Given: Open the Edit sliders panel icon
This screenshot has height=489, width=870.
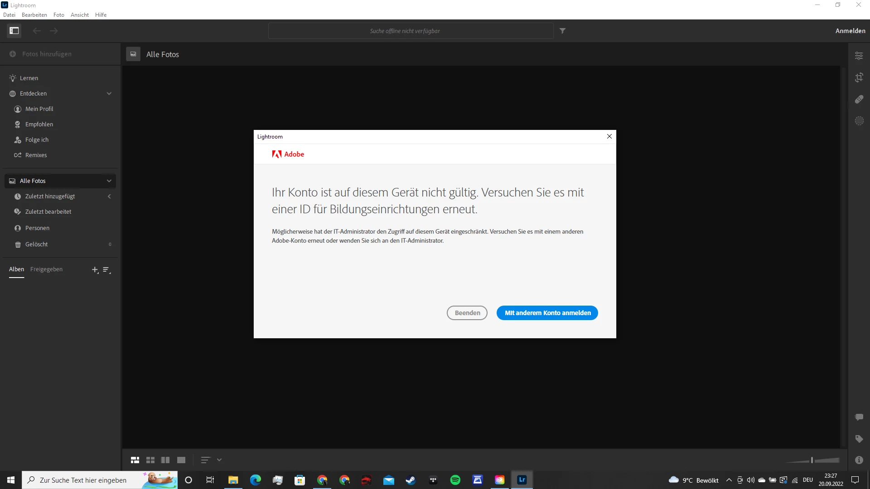Looking at the screenshot, I should click(859, 56).
